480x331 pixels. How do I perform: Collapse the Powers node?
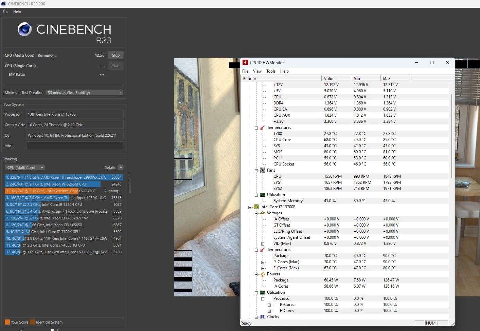point(256,274)
